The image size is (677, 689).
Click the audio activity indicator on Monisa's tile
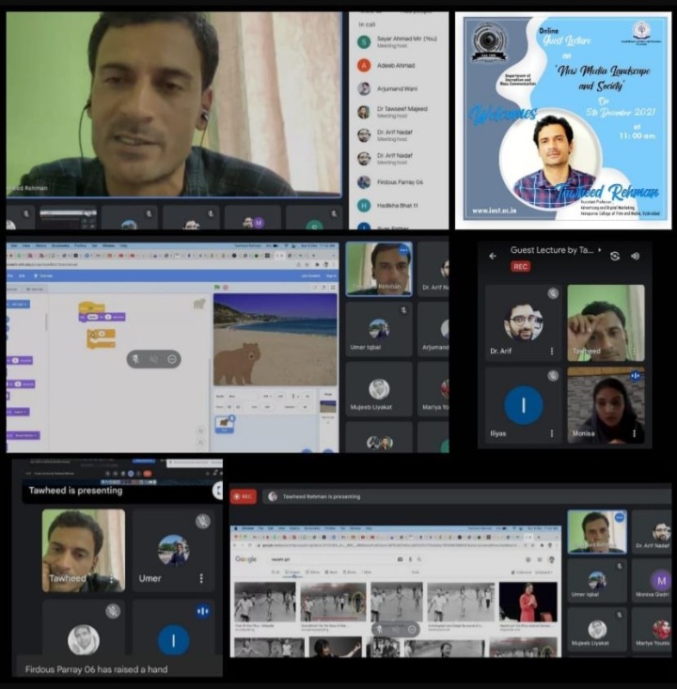pyautogui.click(x=636, y=376)
